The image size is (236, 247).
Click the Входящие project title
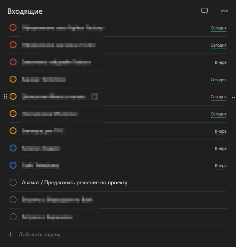tap(25, 11)
